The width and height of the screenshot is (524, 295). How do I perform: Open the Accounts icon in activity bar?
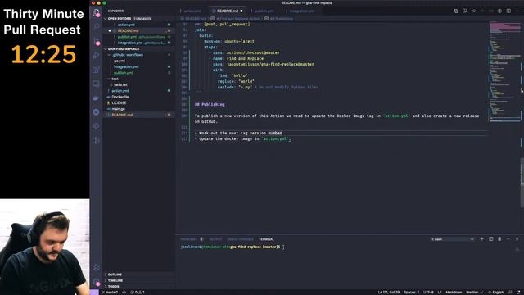pos(97,268)
